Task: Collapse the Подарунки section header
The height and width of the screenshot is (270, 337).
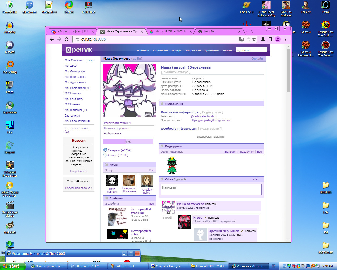Action: coord(173,146)
